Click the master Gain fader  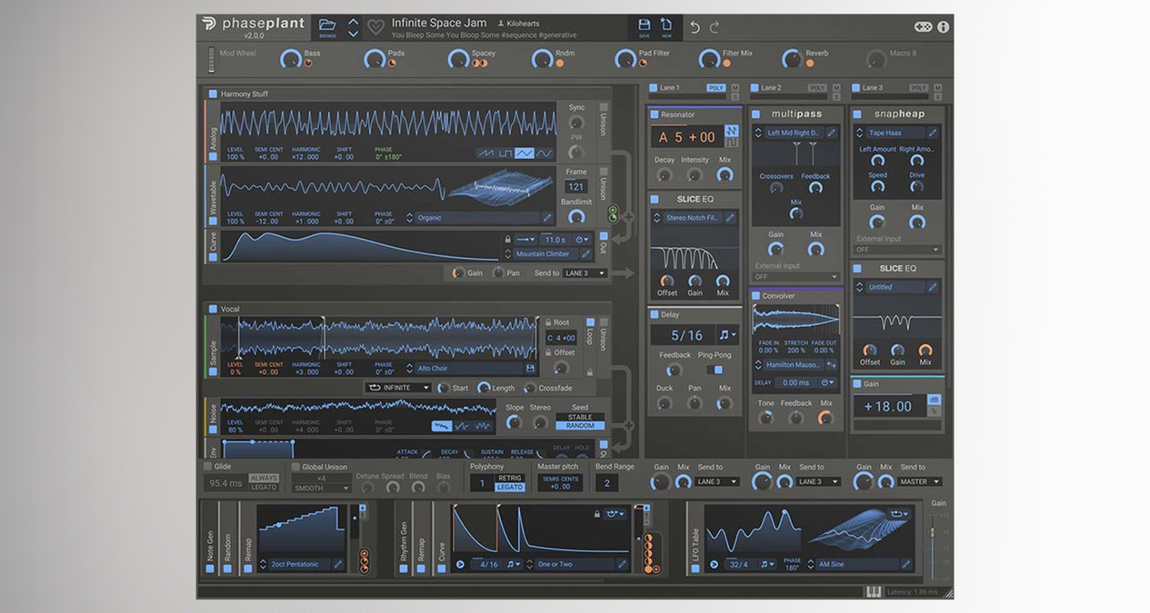click(x=933, y=533)
